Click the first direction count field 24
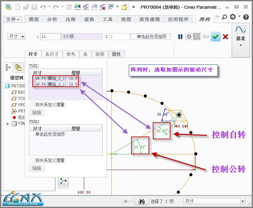Image resolution: width=253 pixels, height=208 pixels. [50, 37]
